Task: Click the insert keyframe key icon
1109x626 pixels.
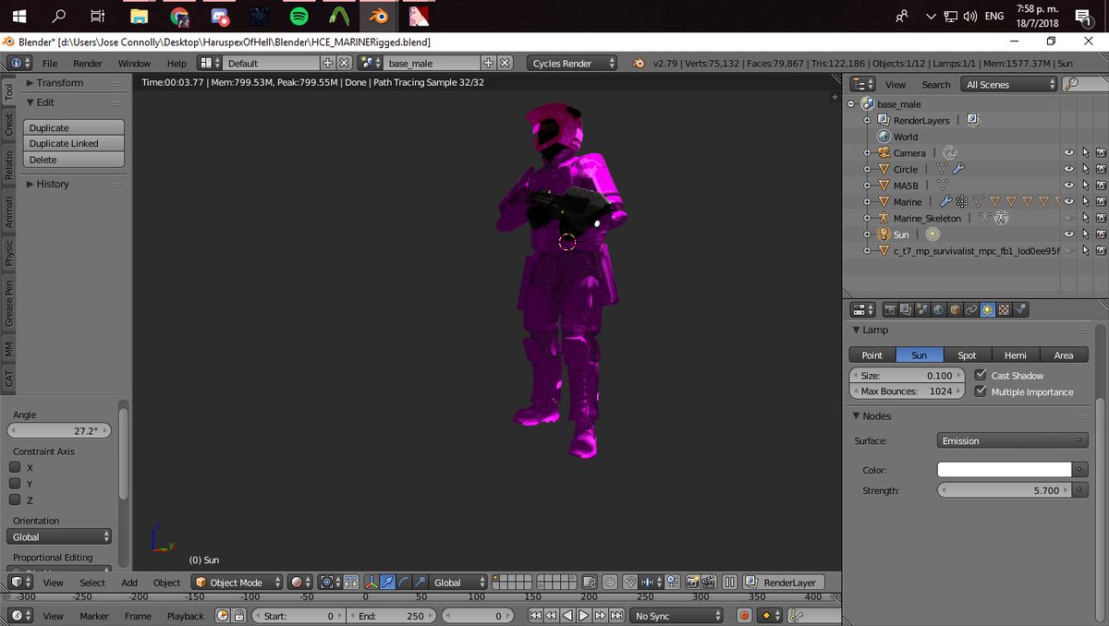Action: pyautogui.click(x=796, y=616)
